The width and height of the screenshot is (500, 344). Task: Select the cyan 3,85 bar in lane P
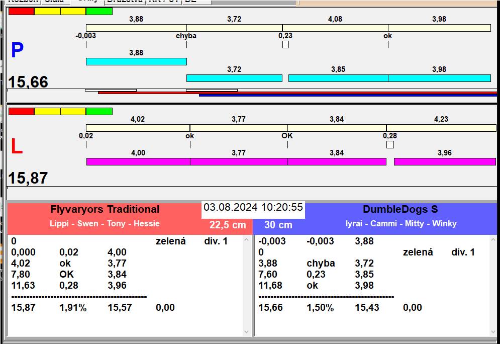pos(338,78)
